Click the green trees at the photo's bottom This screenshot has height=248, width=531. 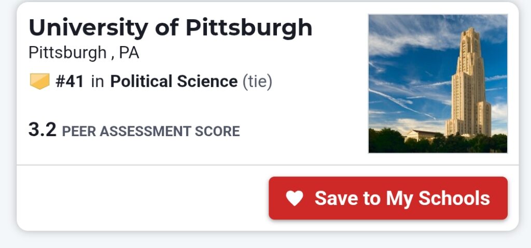click(x=394, y=142)
